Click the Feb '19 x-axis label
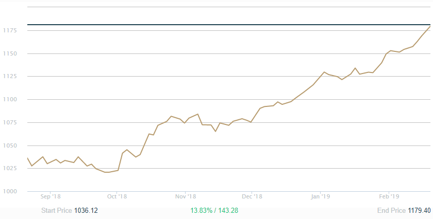Viewport: 433px width, 219px height. (x=389, y=196)
